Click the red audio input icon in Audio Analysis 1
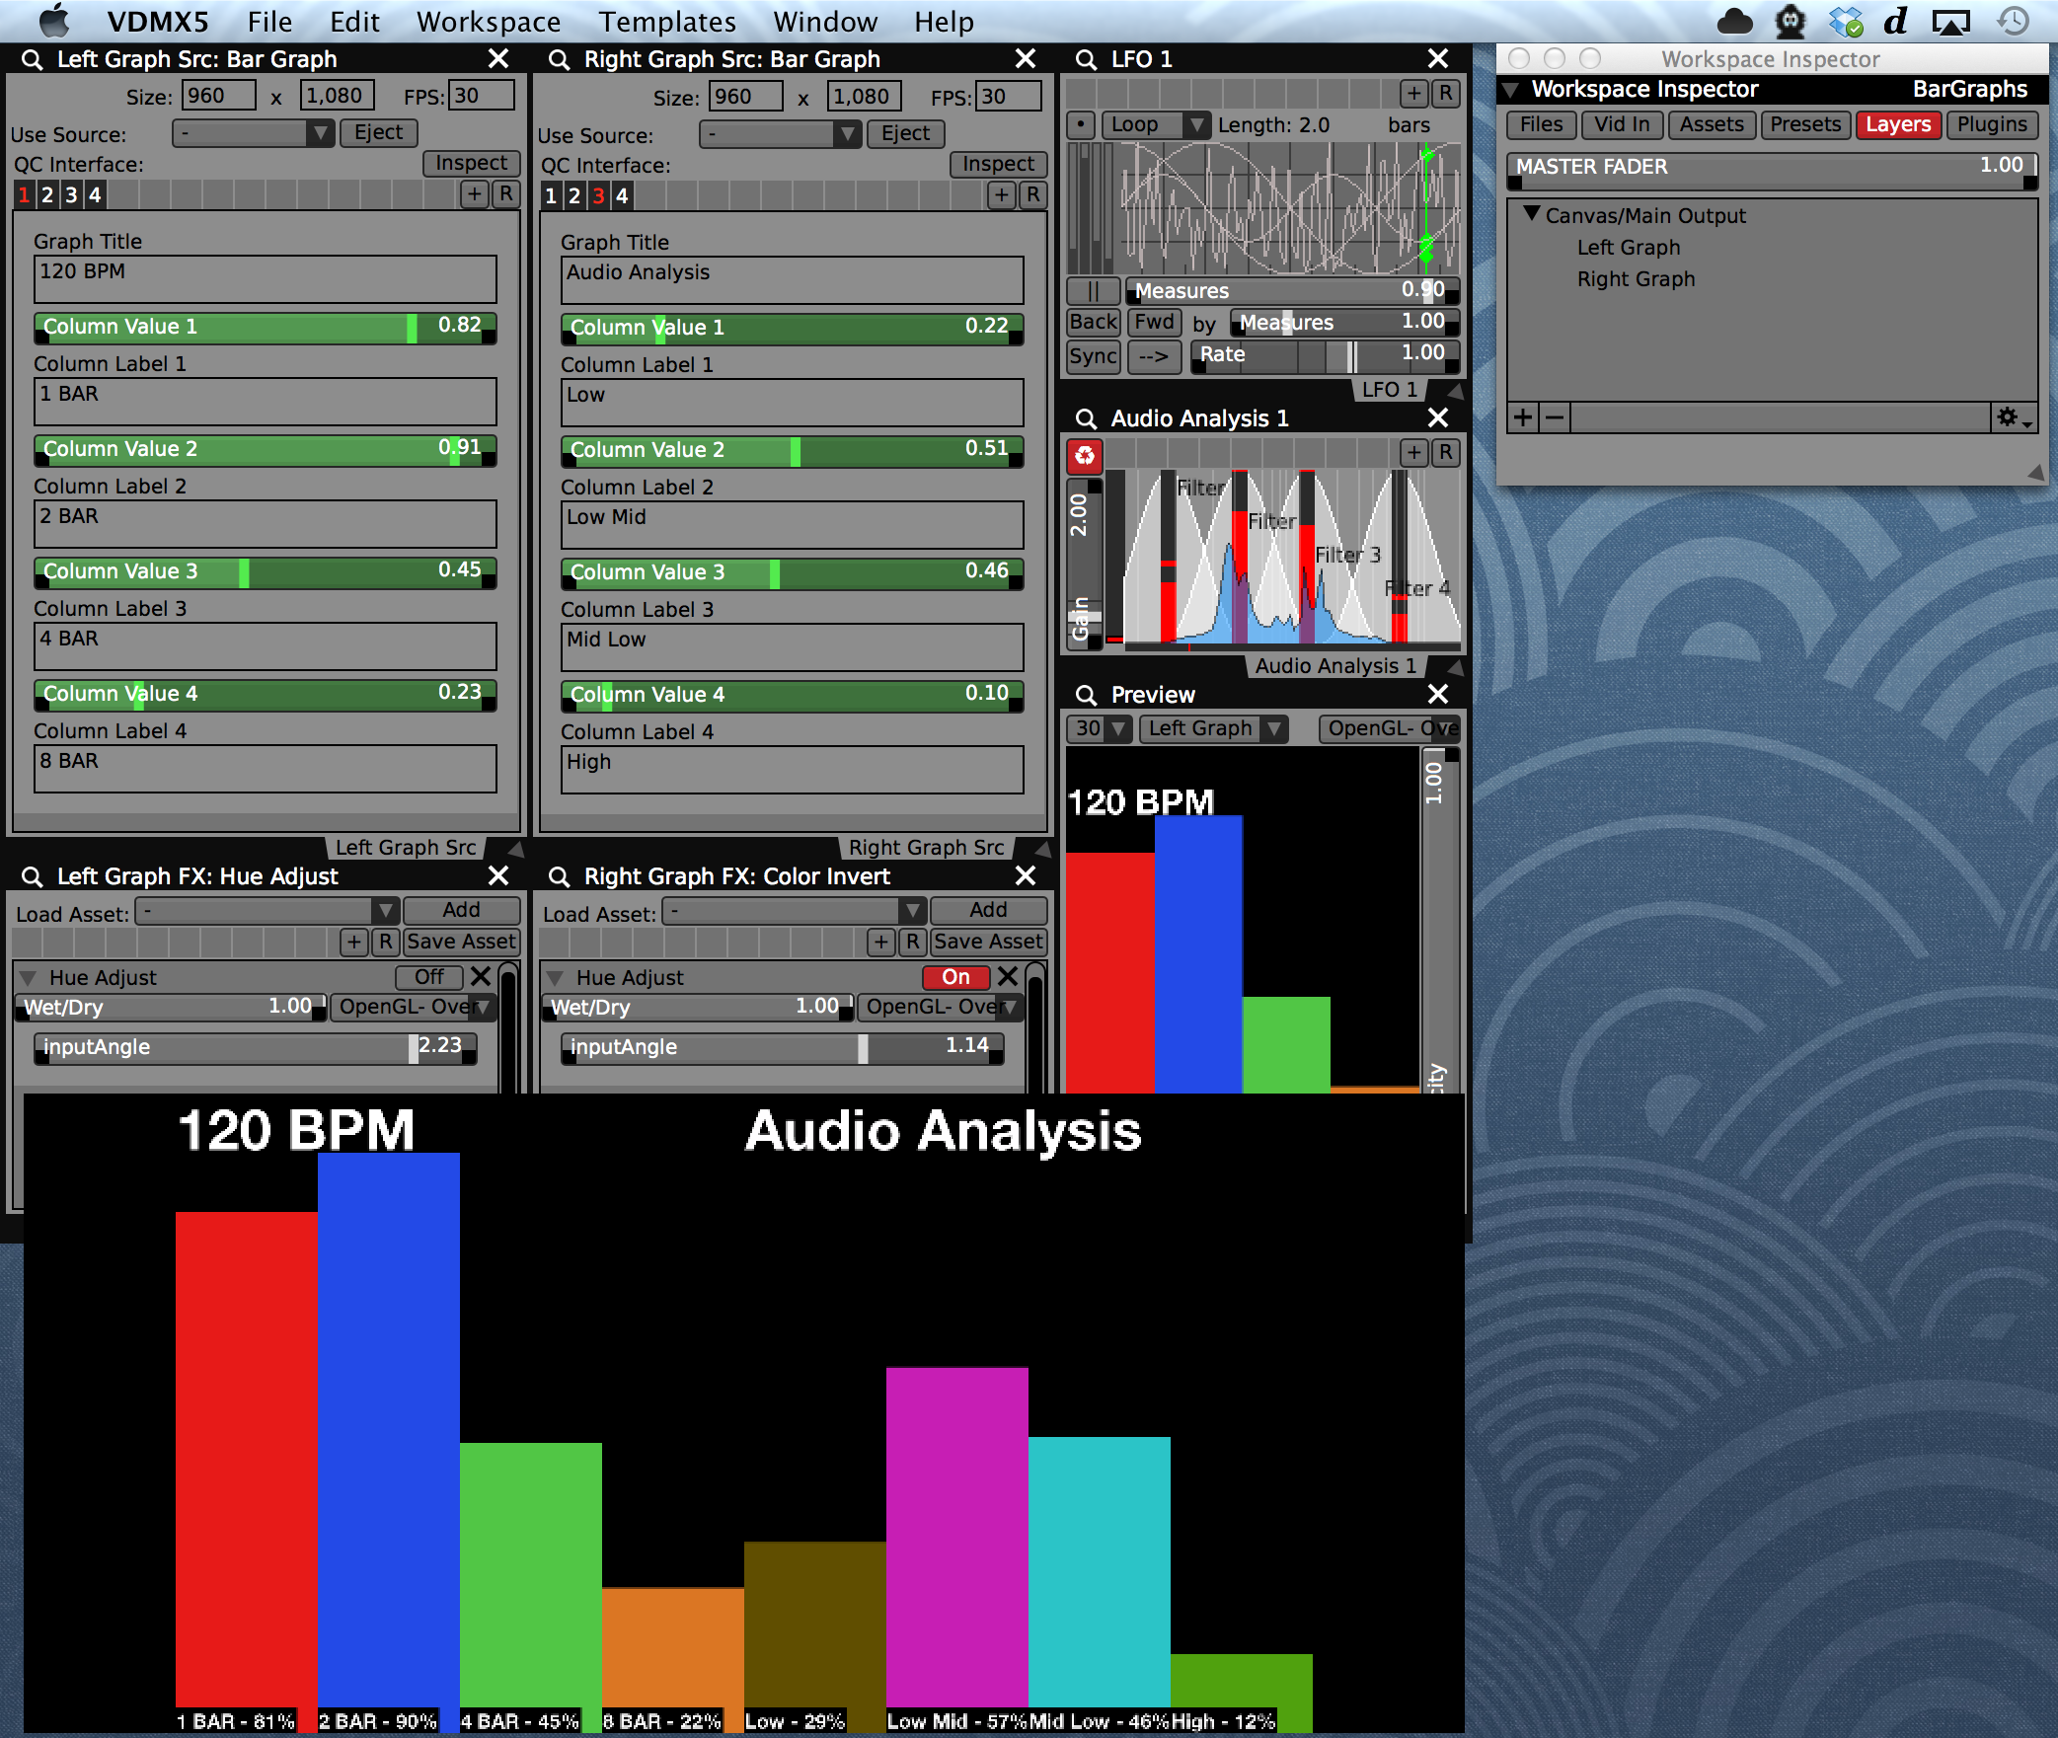This screenshot has height=1738, width=2058. coord(1085,455)
